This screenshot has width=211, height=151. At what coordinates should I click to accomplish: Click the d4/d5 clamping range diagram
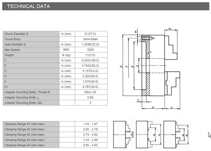[176, 135]
